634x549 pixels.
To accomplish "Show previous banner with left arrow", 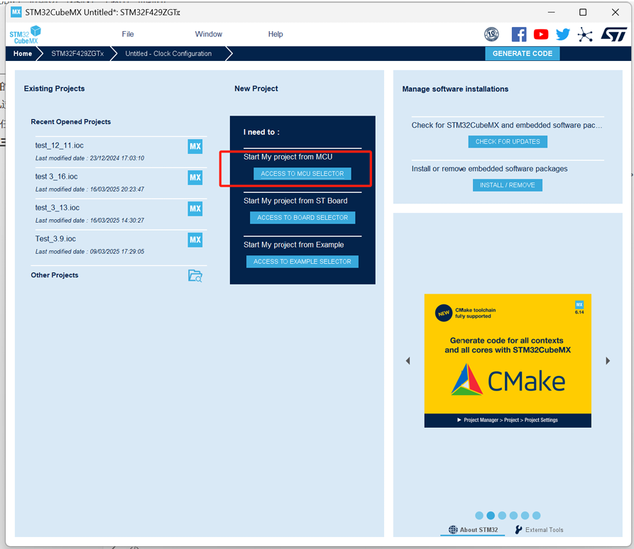I will click(408, 361).
